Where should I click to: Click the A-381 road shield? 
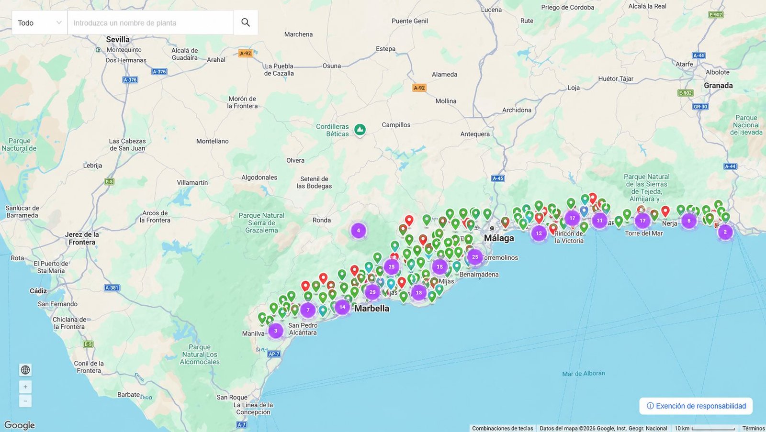point(112,288)
